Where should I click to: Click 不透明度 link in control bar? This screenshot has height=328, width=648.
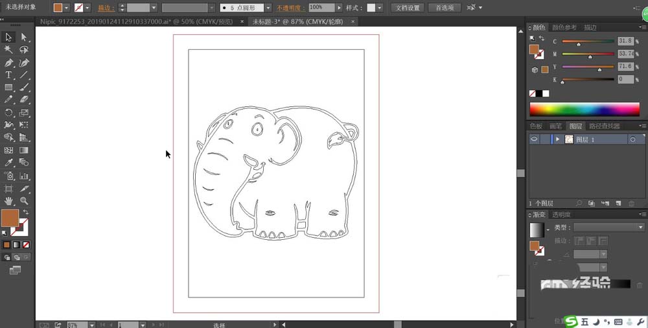(x=292, y=8)
